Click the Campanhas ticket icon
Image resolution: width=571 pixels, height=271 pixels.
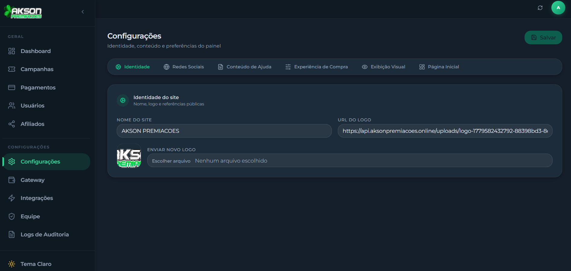click(11, 69)
